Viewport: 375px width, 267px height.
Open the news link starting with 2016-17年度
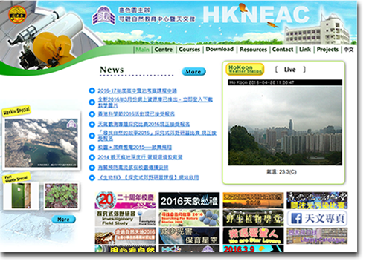click(x=137, y=91)
